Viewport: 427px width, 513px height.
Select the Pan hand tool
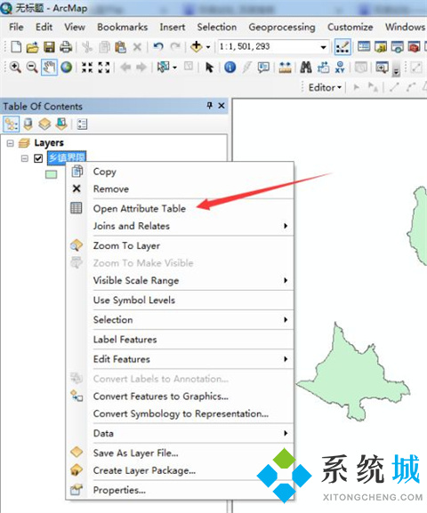click(x=49, y=68)
